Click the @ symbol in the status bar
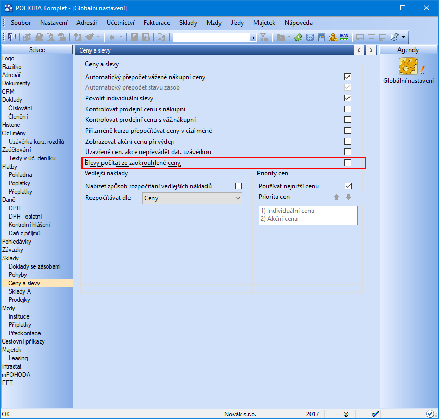Screen dimensions: 439x419 [x=346, y=414]
